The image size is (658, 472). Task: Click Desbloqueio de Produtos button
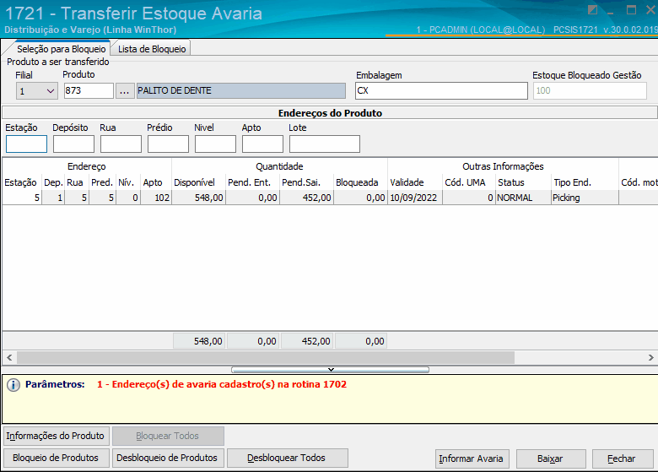pyautogui.click(x=168, y=458)
